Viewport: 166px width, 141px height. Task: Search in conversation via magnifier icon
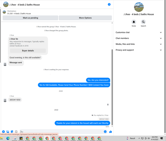[143, 22]
